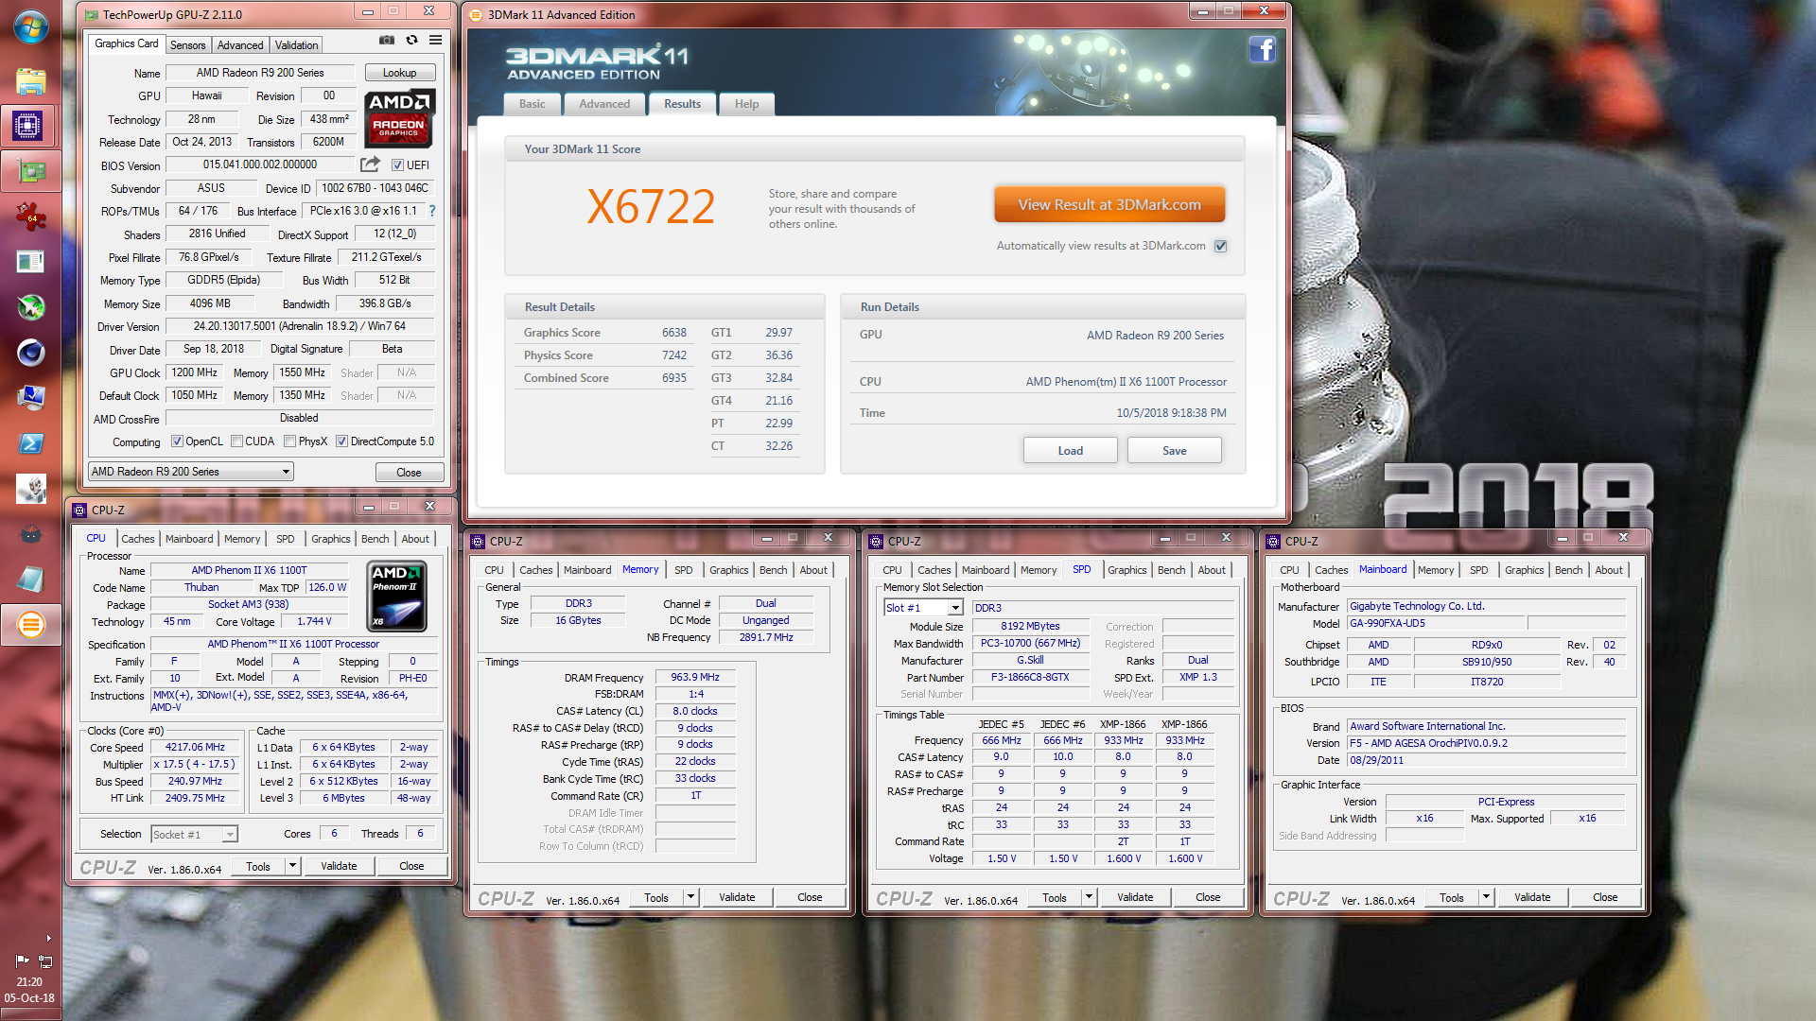The height and width of the screenshot is (1021, 1816).
Task: Click the green star taskbar icon
Action: pos(30,307)
